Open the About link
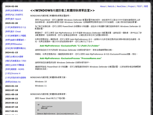Viewport: 153px width, 115px height. pyautogui.click(x=103, y=6)
